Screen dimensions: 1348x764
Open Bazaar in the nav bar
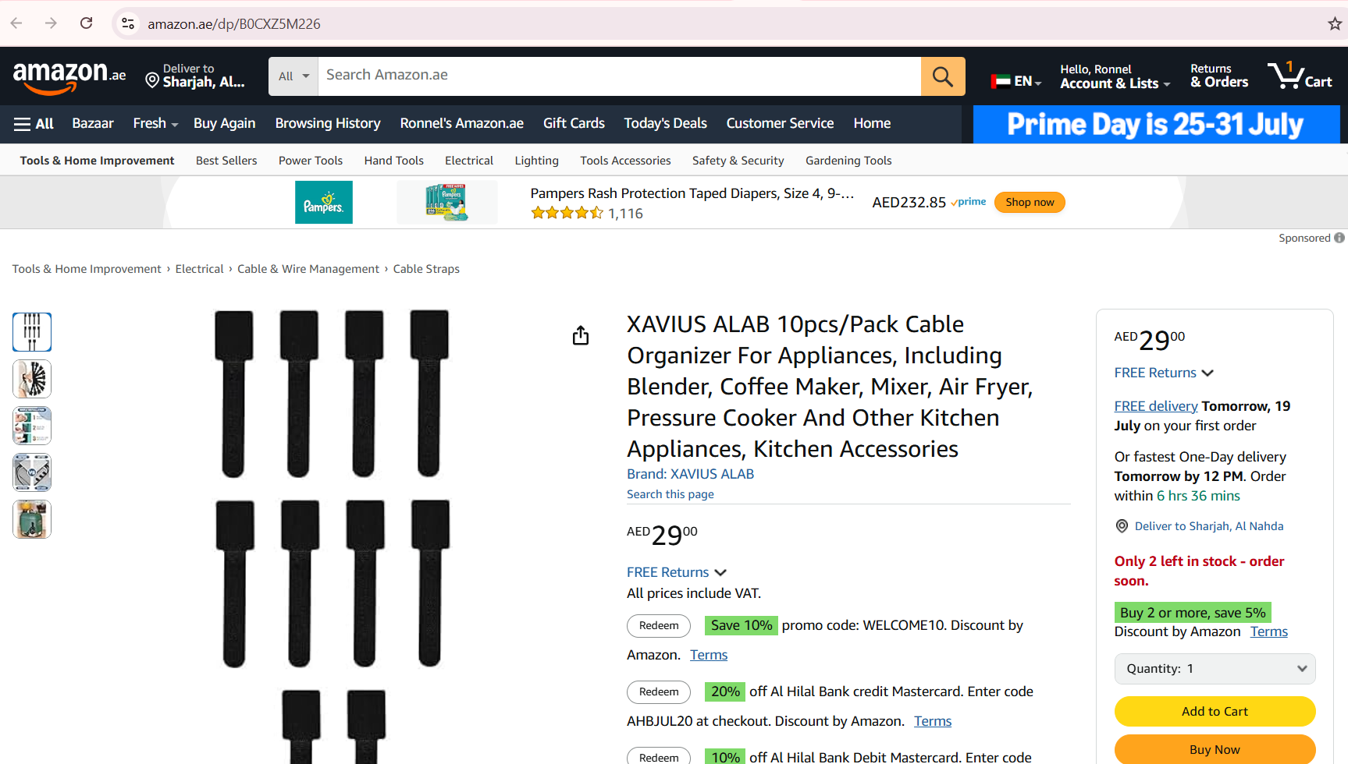coord(93,123)
